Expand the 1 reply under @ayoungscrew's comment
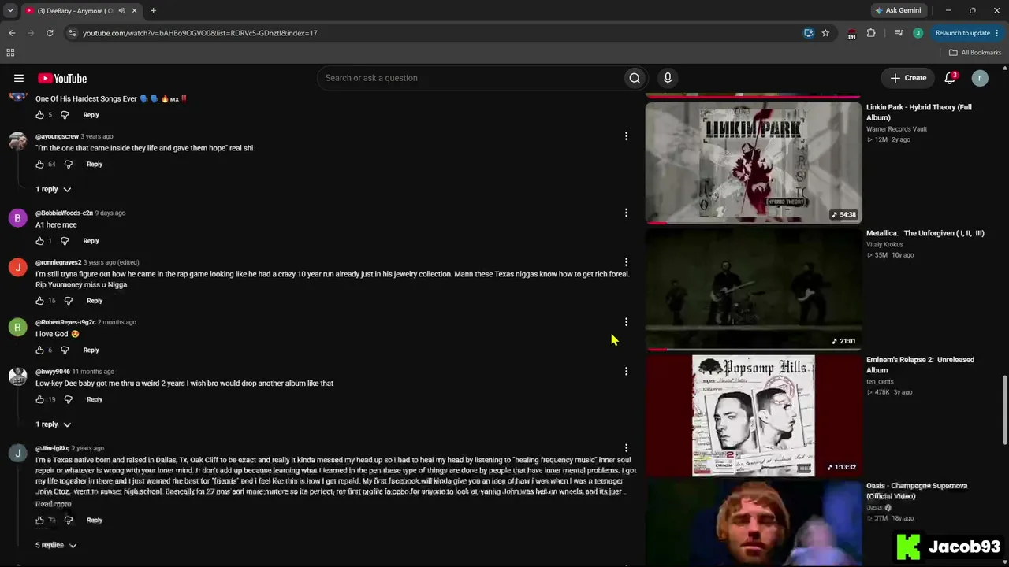Image resolution: width=1009 pixels, height=567 pixels. pyautogui.click(x=53, y=190)
